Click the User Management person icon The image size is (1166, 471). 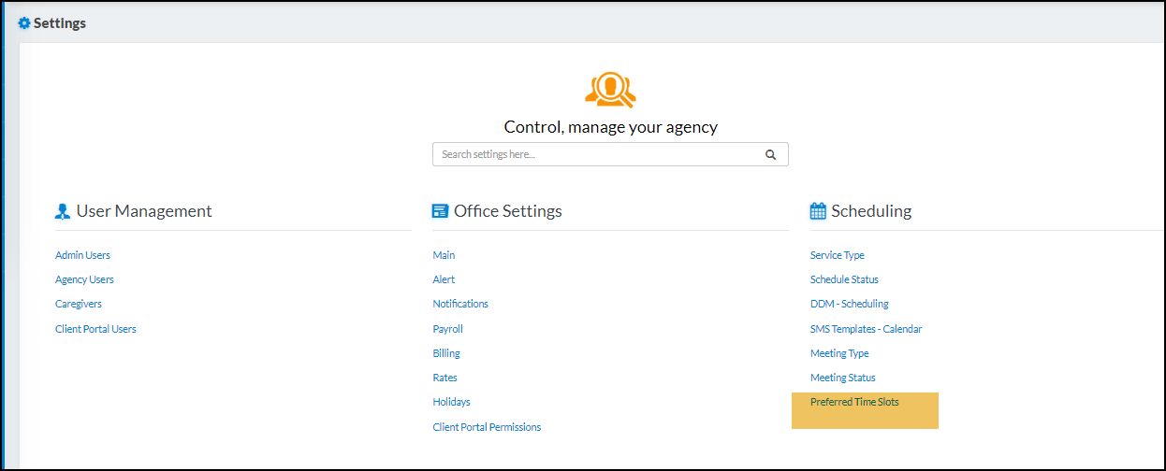[x=63, y=212]
